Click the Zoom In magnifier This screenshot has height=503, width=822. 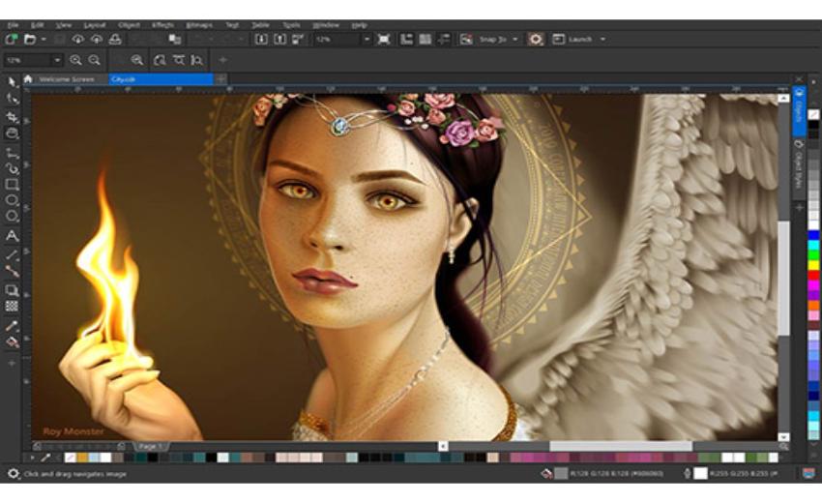75,60
